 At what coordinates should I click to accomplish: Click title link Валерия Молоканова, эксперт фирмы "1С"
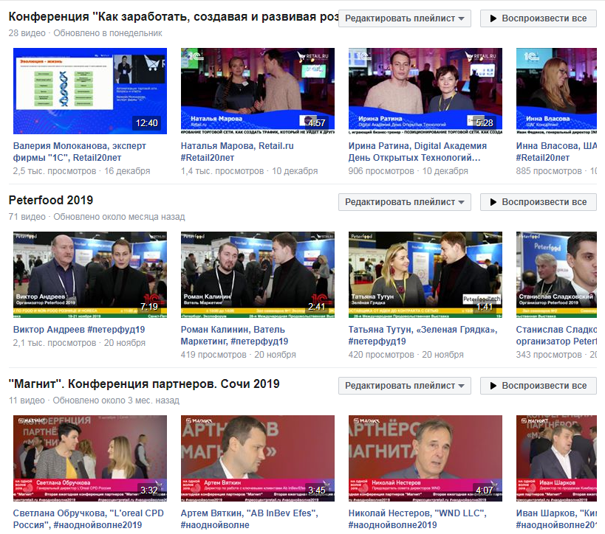click(80, 152)
